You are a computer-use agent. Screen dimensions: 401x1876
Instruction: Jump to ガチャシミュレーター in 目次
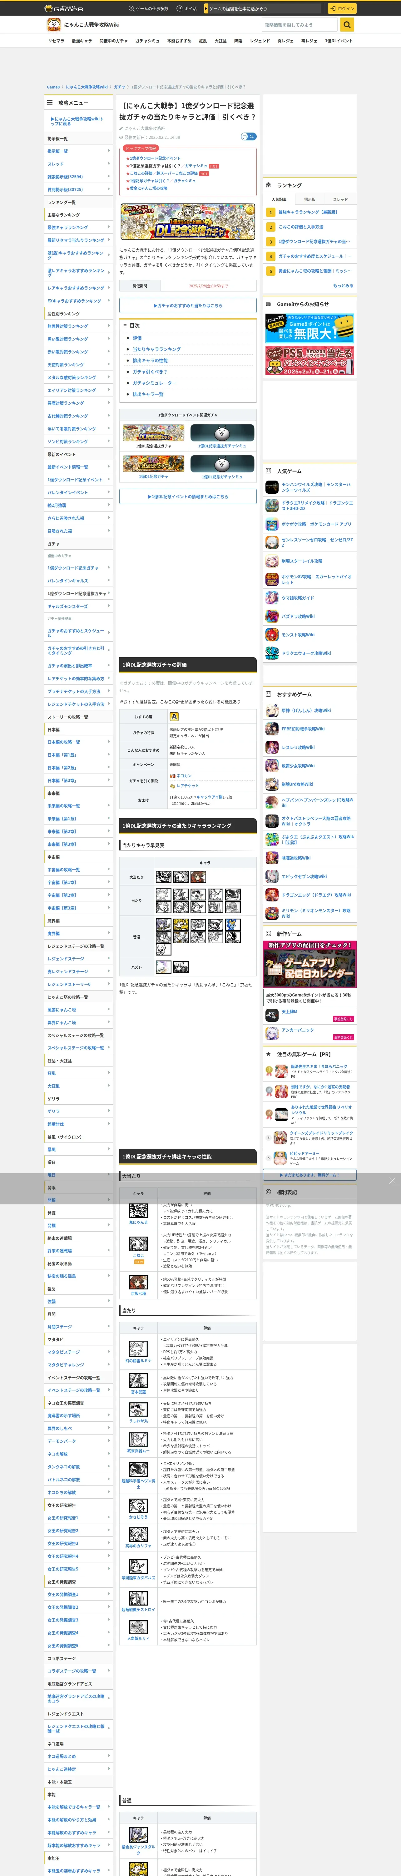tap(154, 383)
